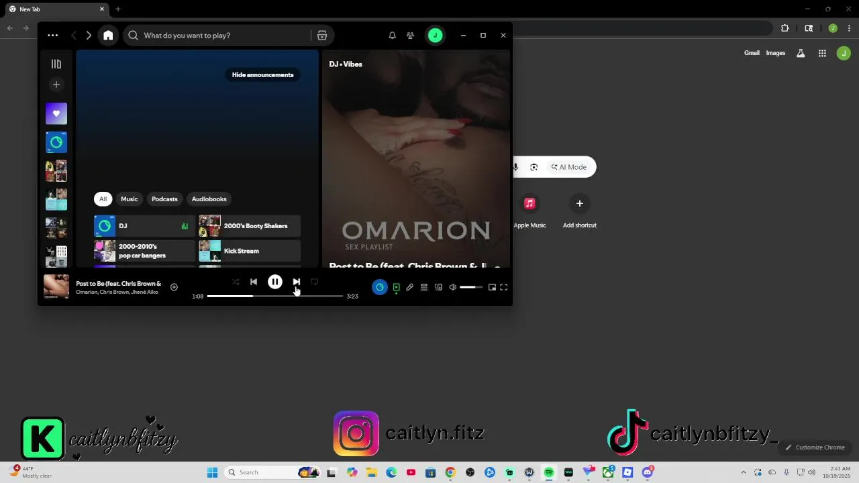Viewport: 859px width, 483px height.
Task: Open Spotify from the Windows taskbar
Action: click(x=549, y=472)
